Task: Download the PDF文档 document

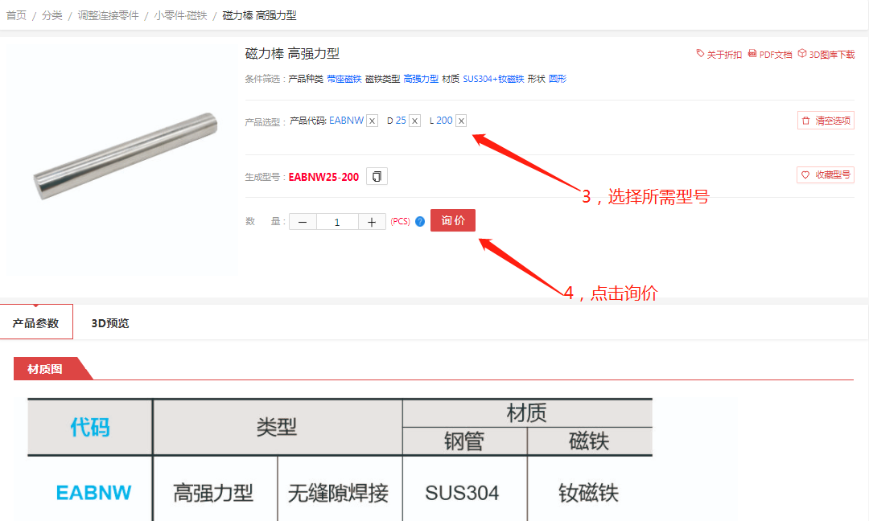Action: [770, 55]
